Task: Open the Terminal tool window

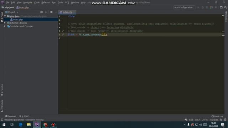Action: coord(10,116)
